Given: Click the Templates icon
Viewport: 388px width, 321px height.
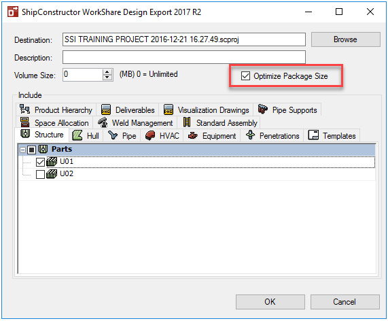Looking at the screenshot, I should click(x=313, y=135).
